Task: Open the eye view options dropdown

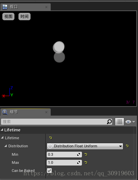Action: tap(130, 122)
